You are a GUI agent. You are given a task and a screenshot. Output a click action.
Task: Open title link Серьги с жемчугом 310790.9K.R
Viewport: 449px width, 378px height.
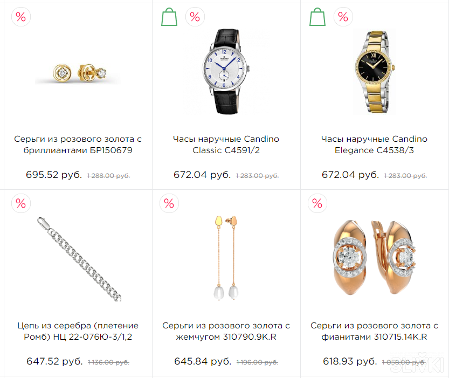coord(226,331)
